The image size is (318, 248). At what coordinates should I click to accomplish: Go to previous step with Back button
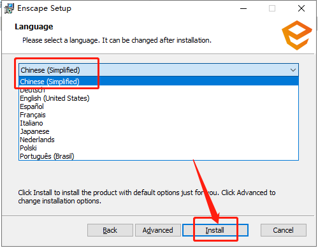pyautogui.click(x=110, y=230)
